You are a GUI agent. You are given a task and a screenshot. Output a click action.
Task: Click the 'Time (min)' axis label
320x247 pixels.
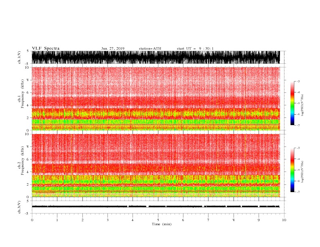click(x=162, y=224)
